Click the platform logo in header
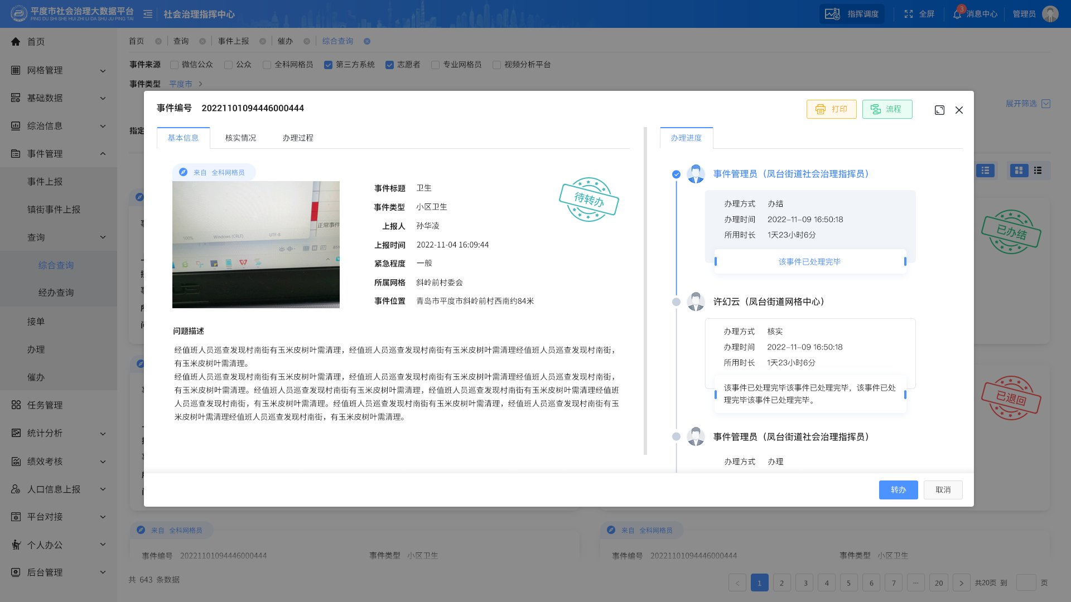1071x602 pixels. coord(19,13)
